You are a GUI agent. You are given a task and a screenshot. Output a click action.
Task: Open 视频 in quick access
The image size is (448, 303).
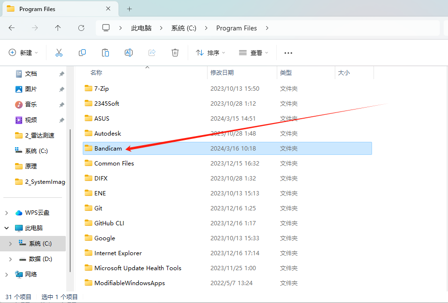tap(31, 120)
